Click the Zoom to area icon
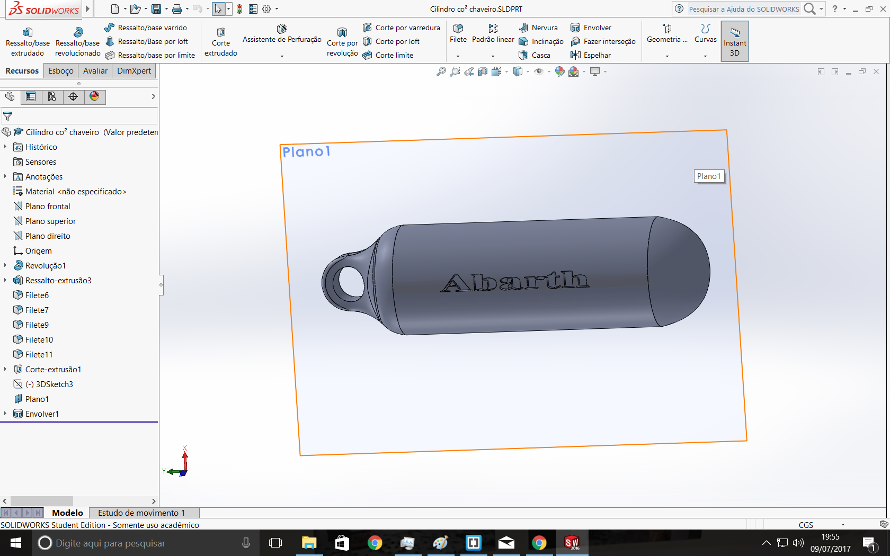 455,71
